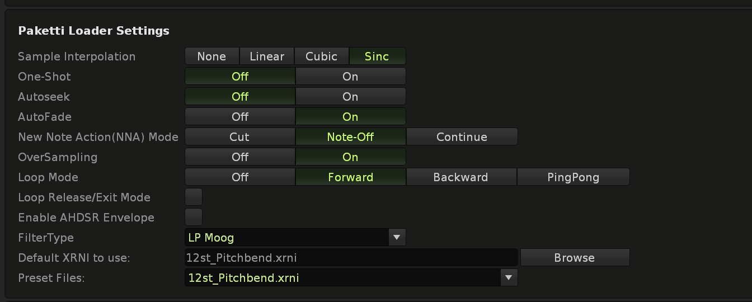Switch AutoFade off
This screenshot has height=302, width=752.
240,117
